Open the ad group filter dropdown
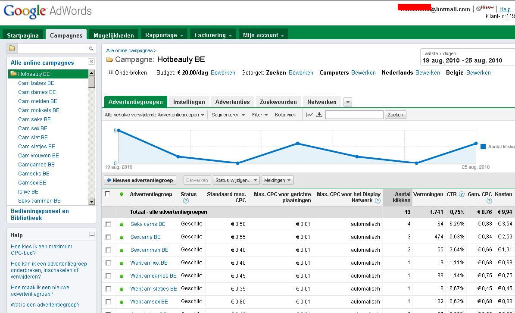515x313 pixels. coord(154,115)
